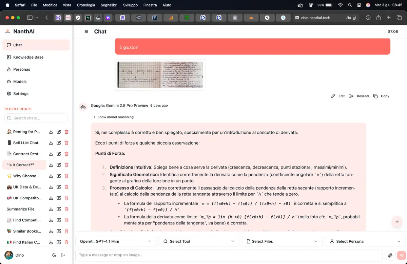Open the Knowledge Base sidebar item

pyautogui.click(x=28, y=57)
